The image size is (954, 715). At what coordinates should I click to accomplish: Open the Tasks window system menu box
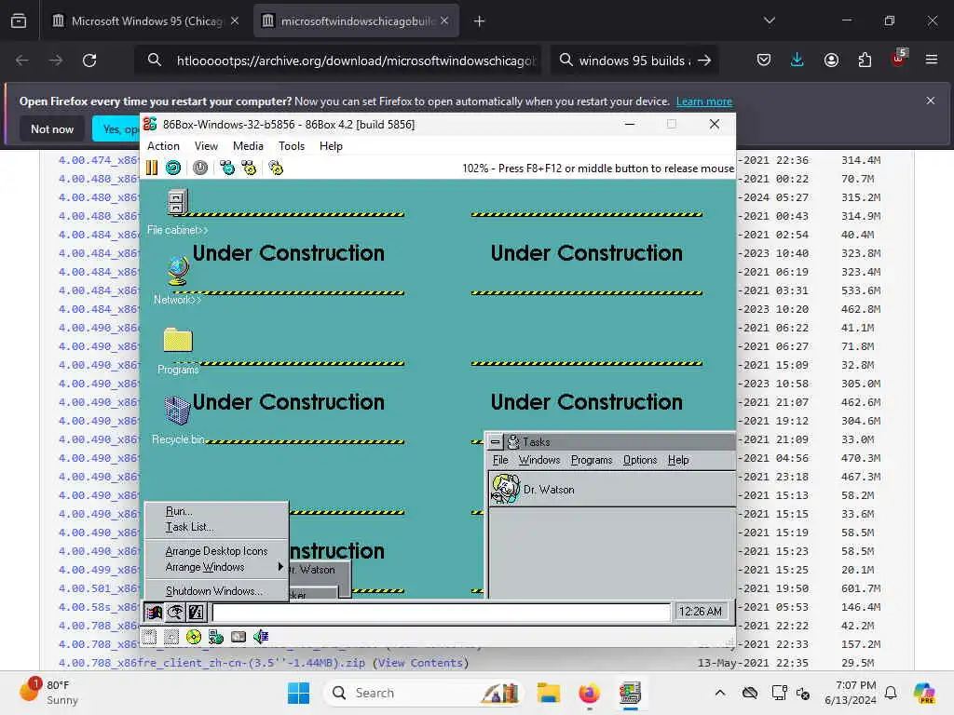click(496, 442)
